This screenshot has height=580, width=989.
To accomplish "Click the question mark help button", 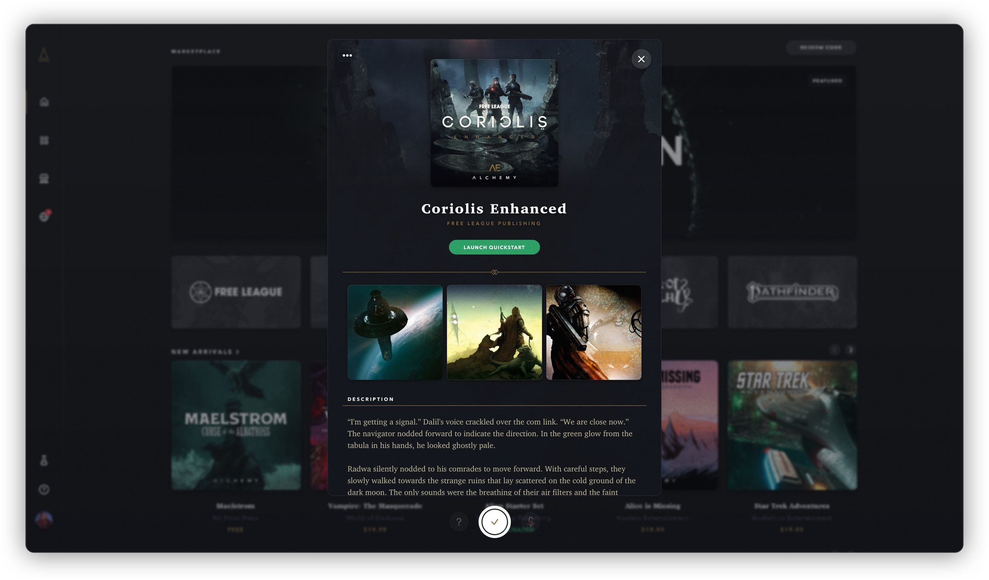I will tap(459, 522).
